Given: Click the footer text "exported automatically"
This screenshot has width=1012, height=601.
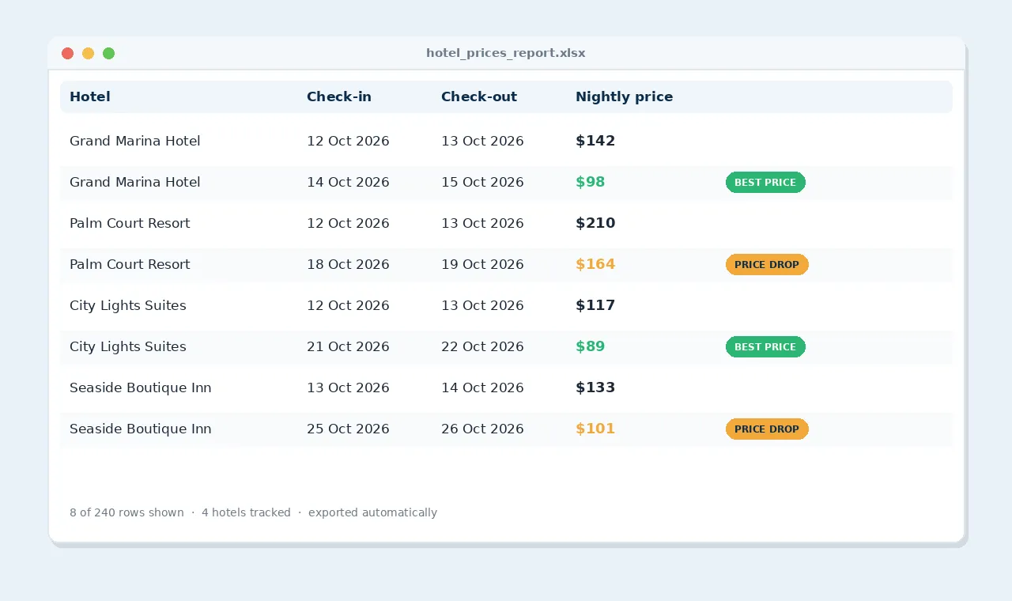Looking at the screenshot, I should click(372, 512).
